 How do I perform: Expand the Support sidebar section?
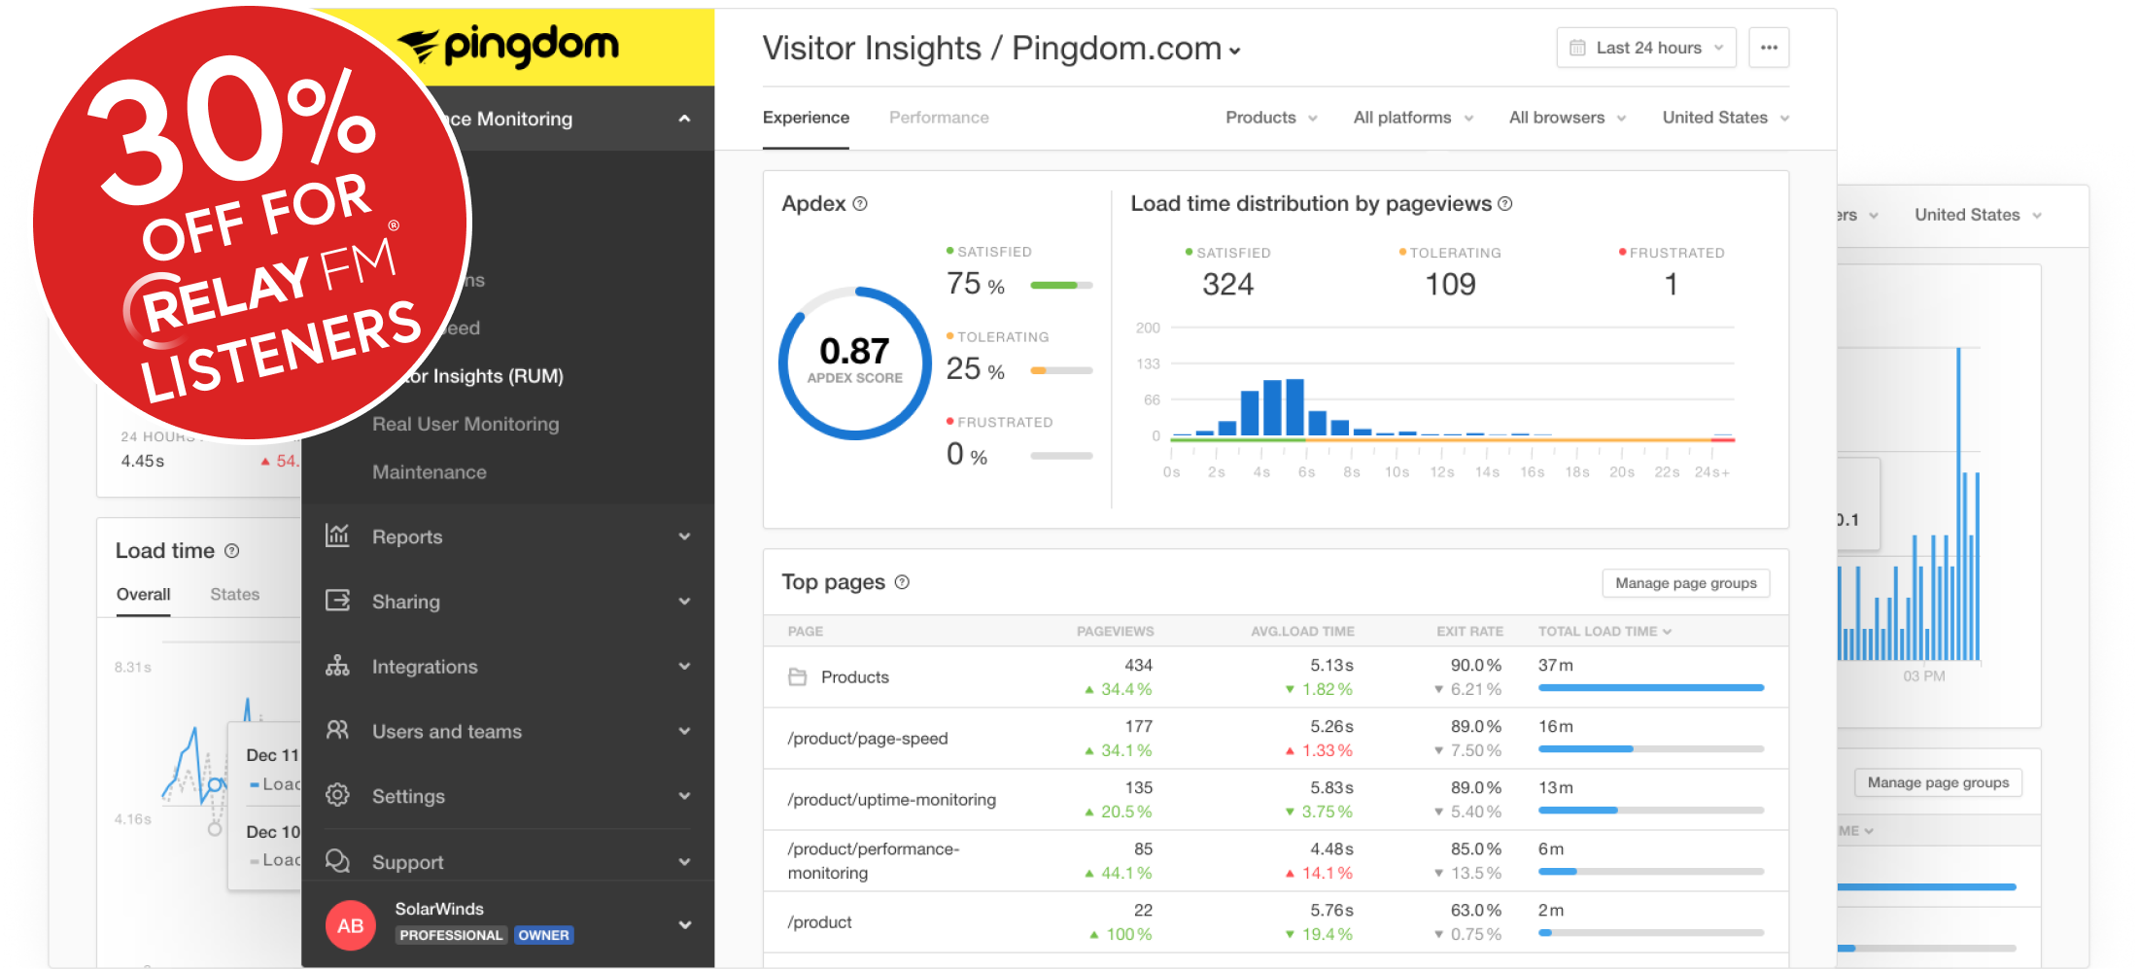[684, 862]
